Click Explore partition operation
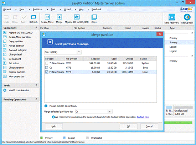 coord(17,72)
